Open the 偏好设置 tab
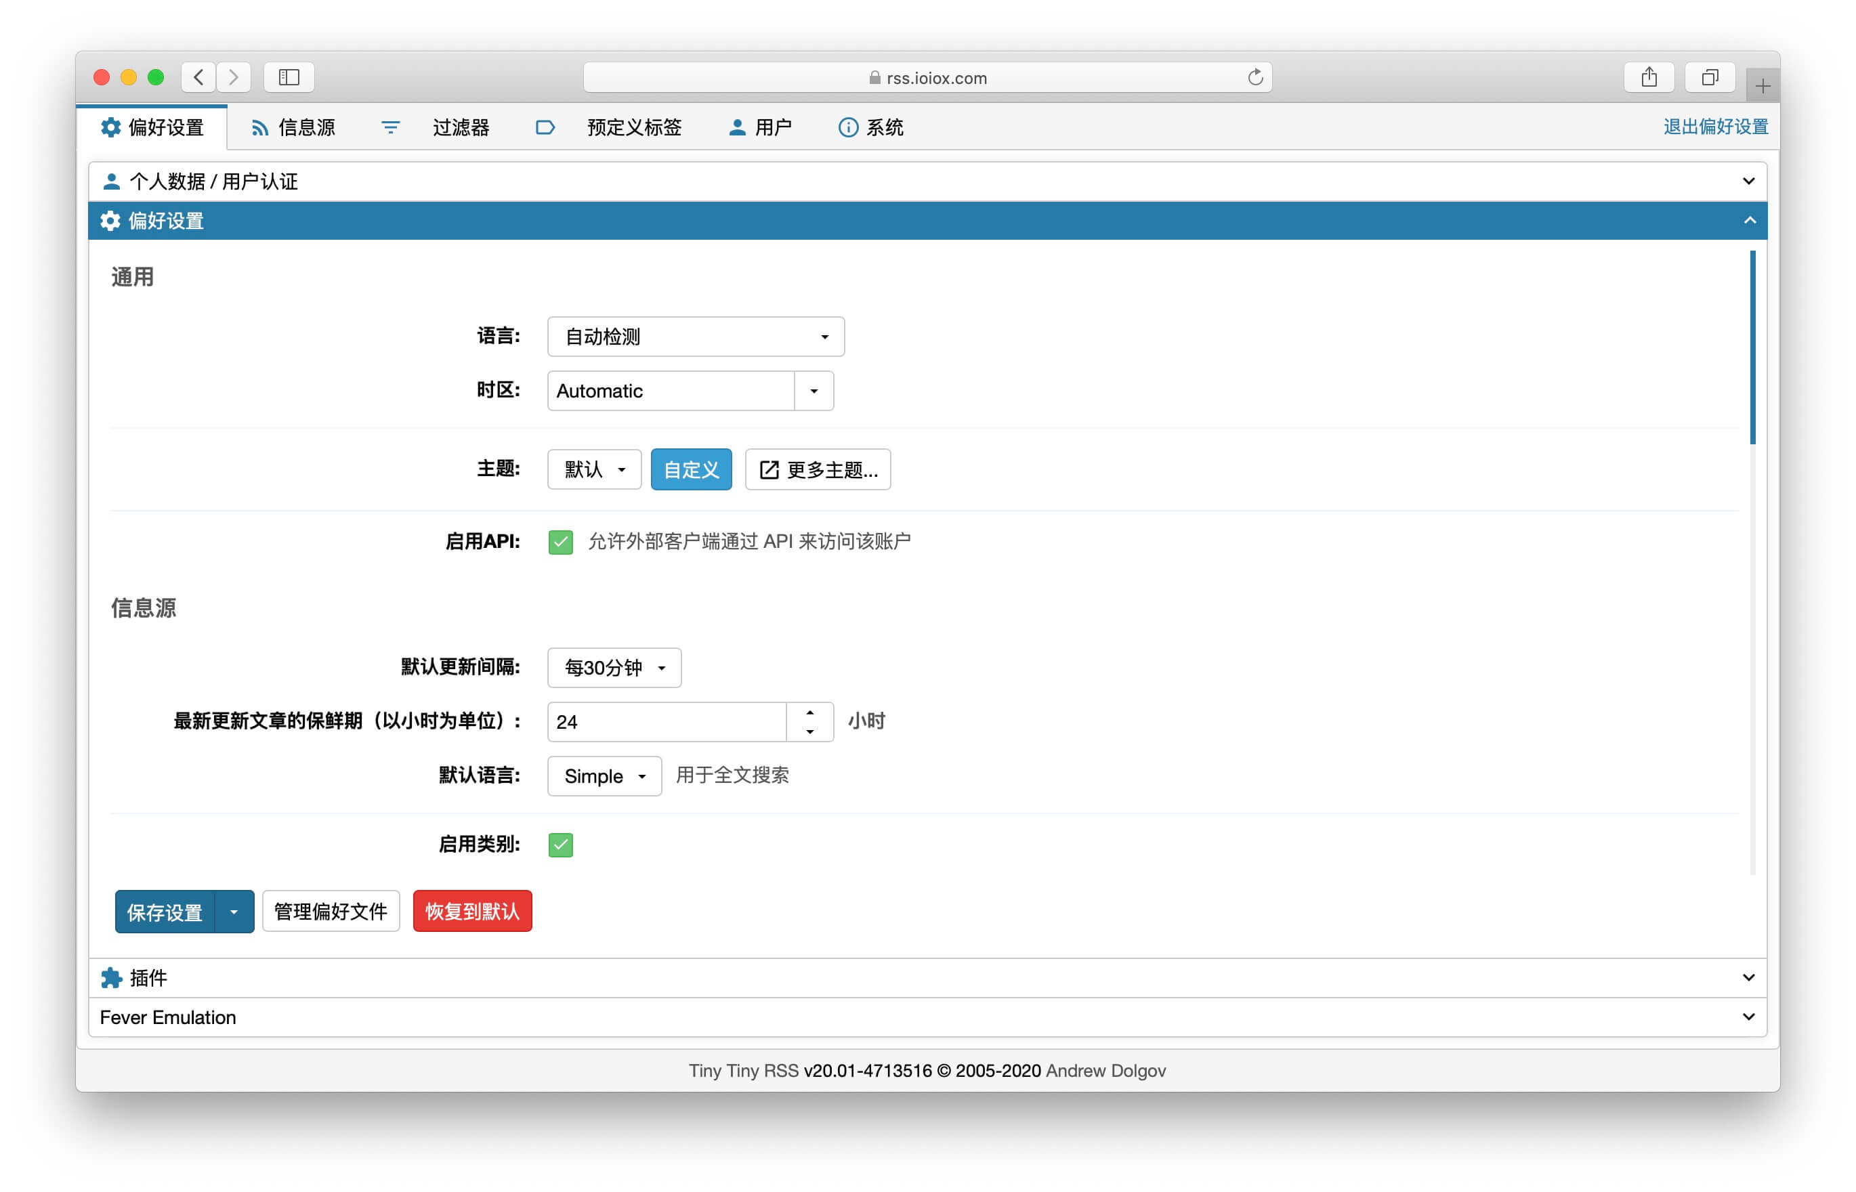The width and height of the screenshot is (1856, 1192). coord(152,127)
